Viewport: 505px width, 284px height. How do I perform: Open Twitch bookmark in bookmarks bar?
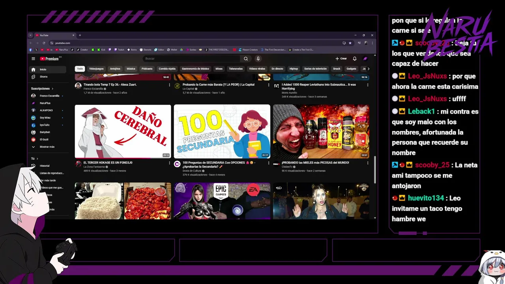point(119,50)
